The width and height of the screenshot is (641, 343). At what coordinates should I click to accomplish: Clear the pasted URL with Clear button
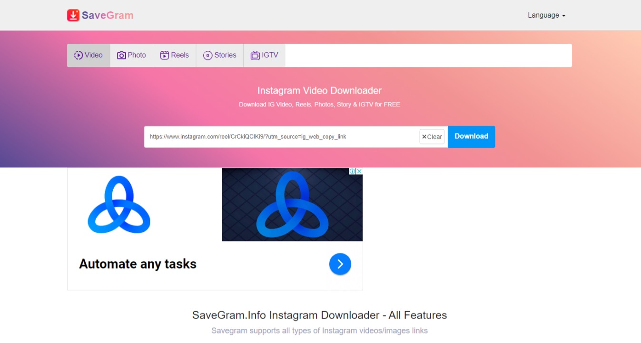point(432,137)
